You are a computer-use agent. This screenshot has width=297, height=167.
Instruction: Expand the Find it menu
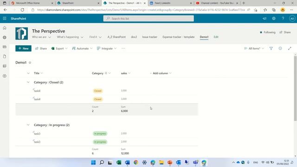coord(95,37)
